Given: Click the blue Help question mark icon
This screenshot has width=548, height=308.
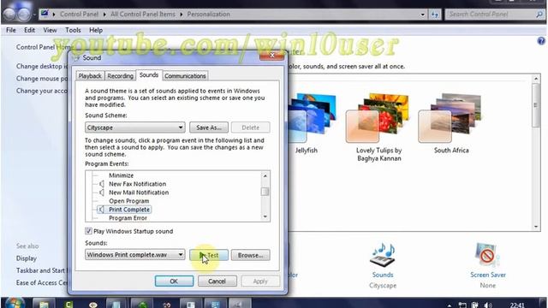Looking at the screenshot, I should (541, 41).
